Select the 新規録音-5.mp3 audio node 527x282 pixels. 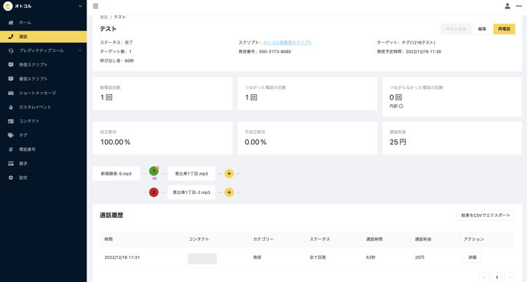116,174
